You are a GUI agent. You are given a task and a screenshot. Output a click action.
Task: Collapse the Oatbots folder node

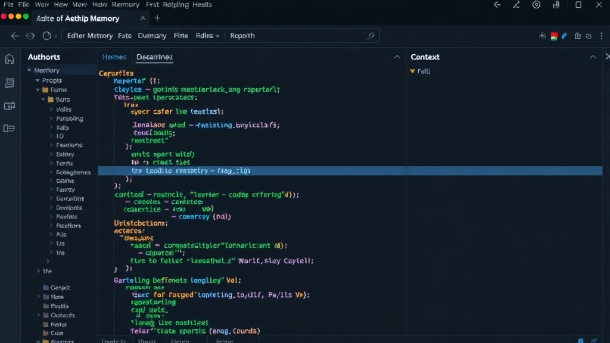pyautogui.click(x=39, y=316)
